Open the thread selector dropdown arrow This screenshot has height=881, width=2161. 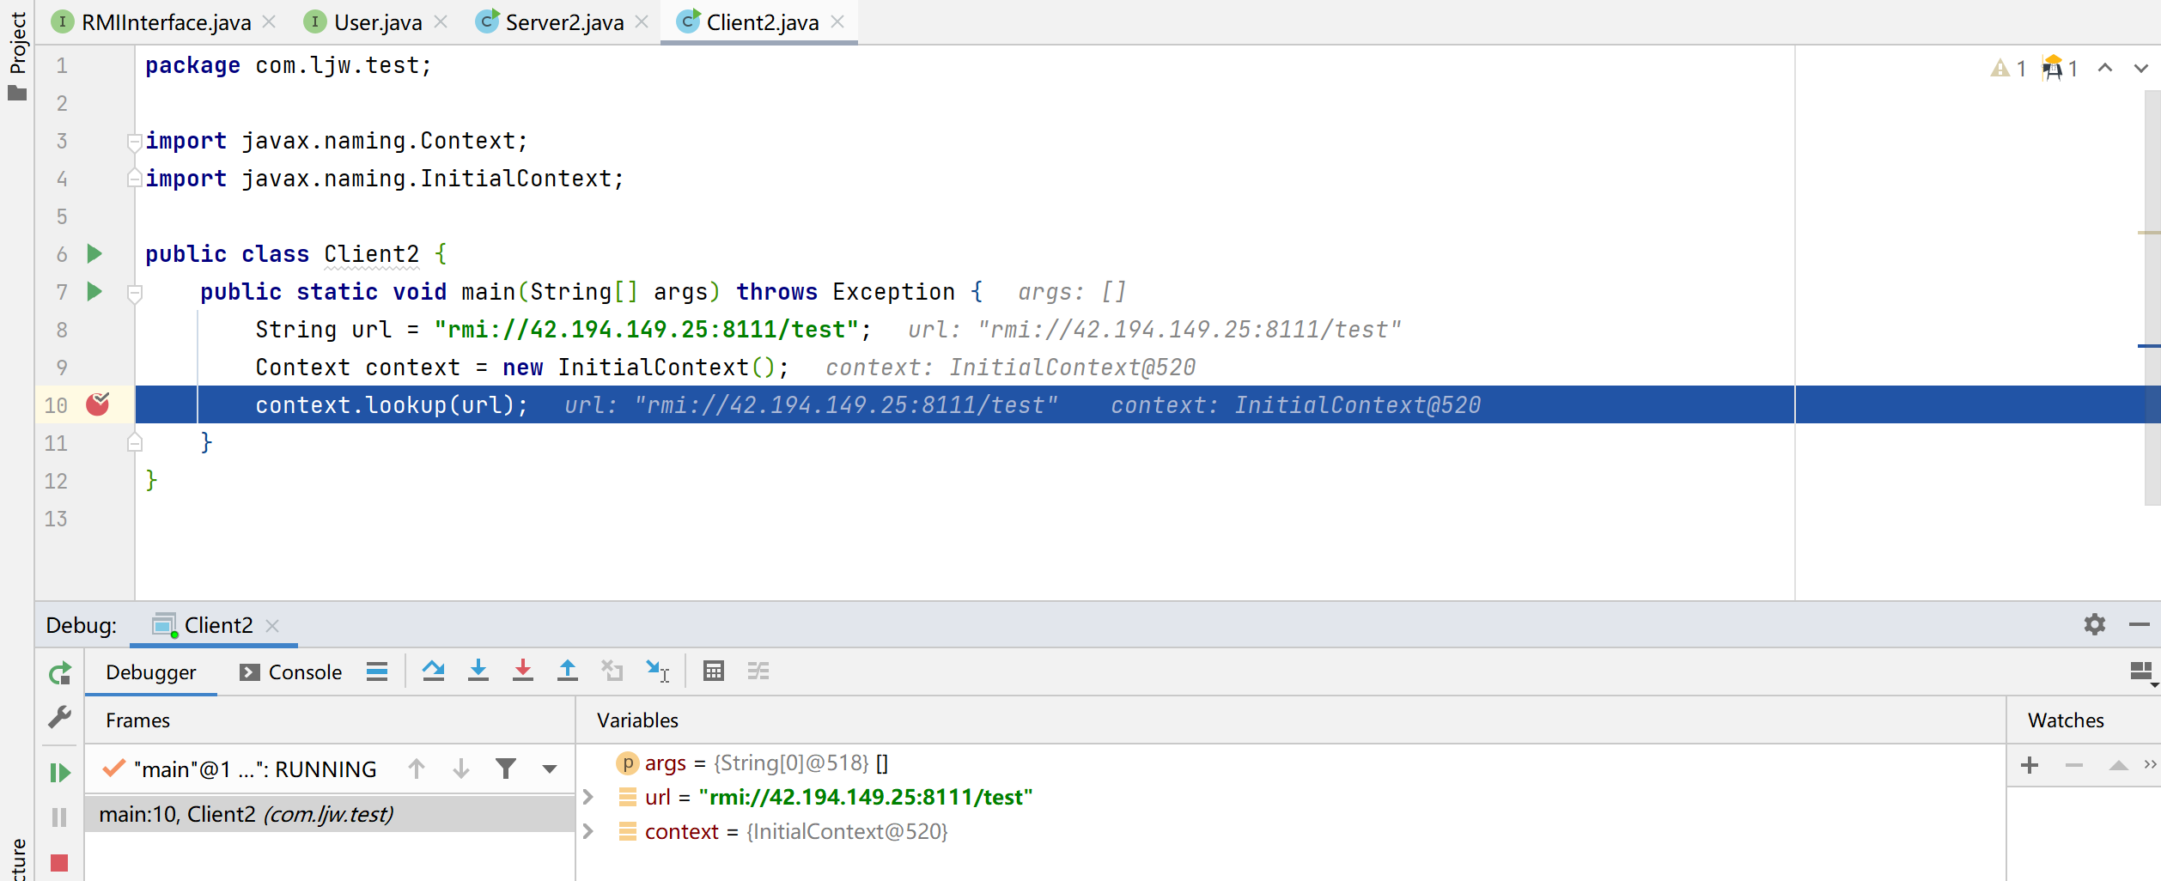point(550,769)
